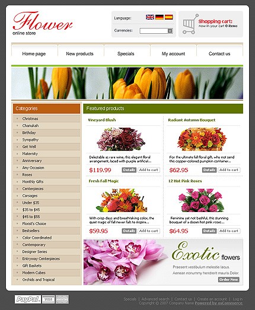Viewport: 255px width, 310px height.
Task: View Details for Vineyard Blush
Action: click(129, 170)
